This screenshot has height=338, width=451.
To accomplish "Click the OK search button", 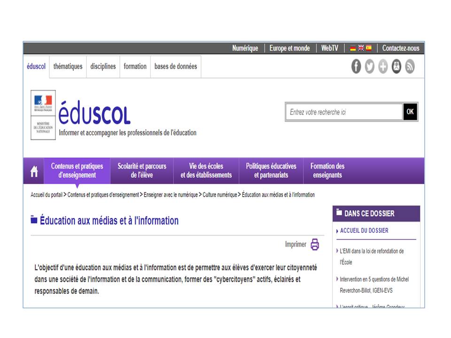I will [x=410, y=112].
